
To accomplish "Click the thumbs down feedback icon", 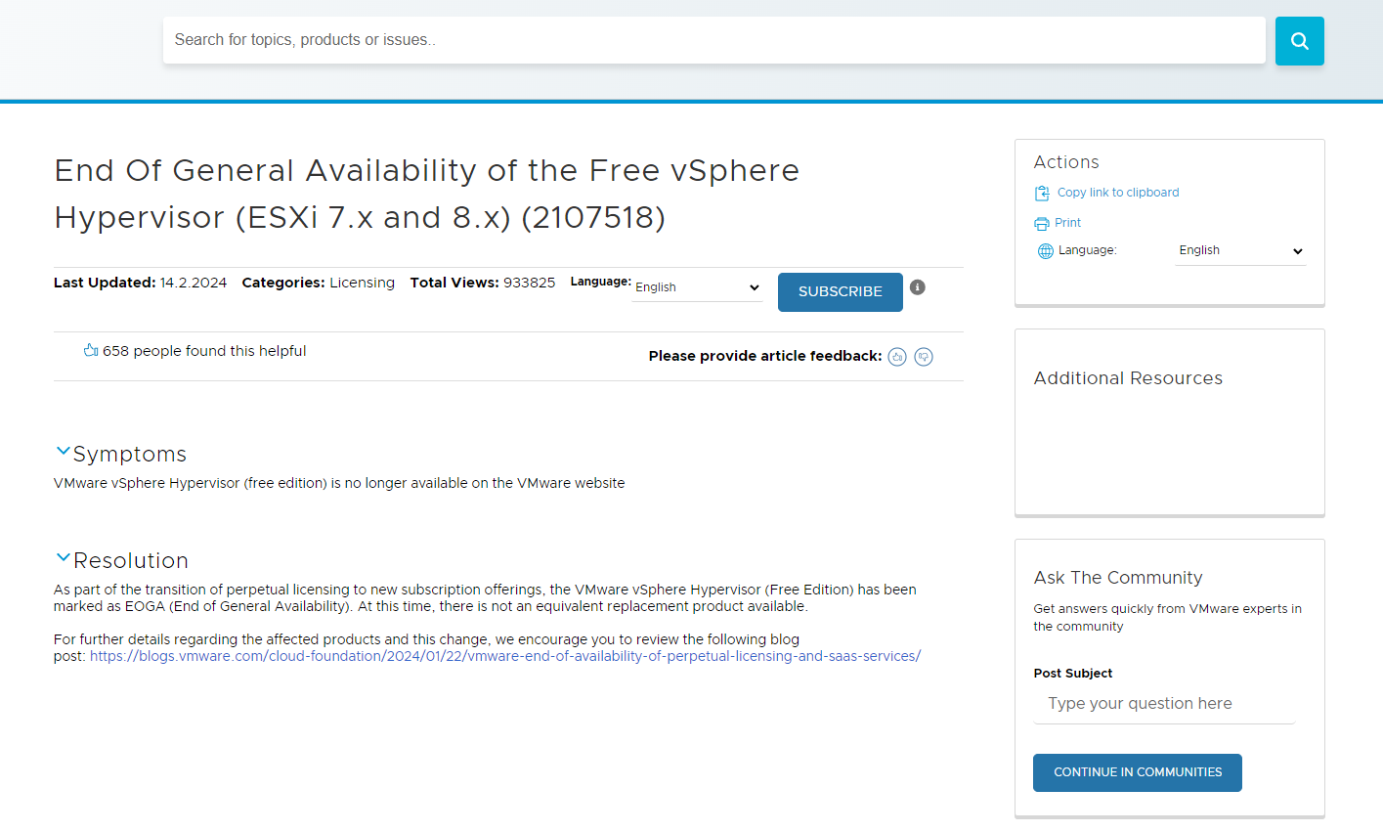I will click(924, 357).
